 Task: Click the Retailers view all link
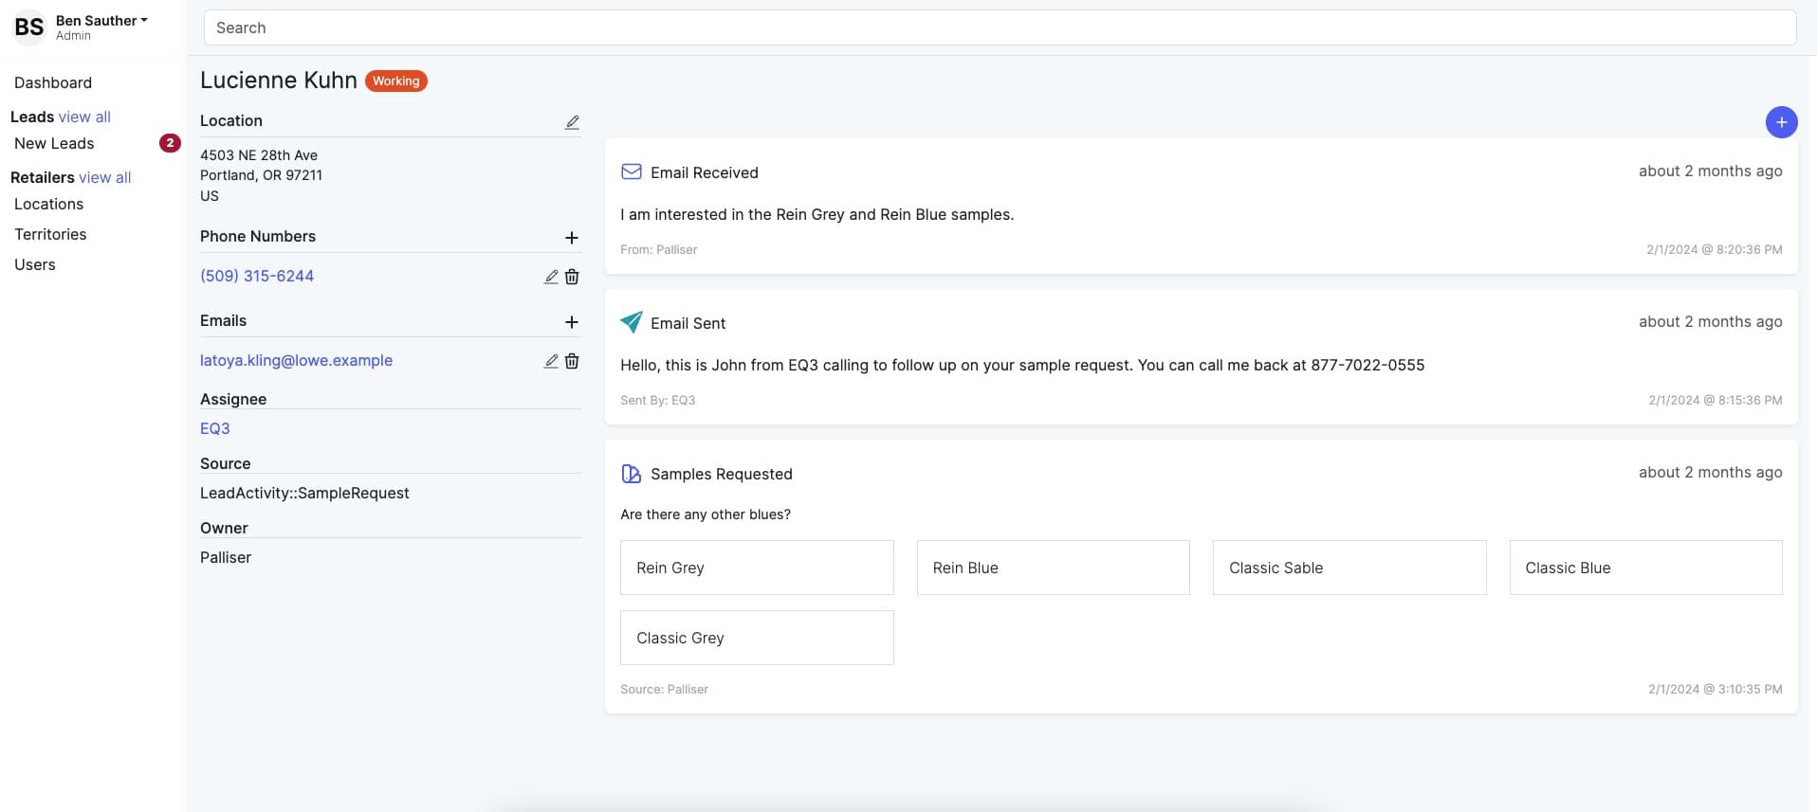click(104, 178)
